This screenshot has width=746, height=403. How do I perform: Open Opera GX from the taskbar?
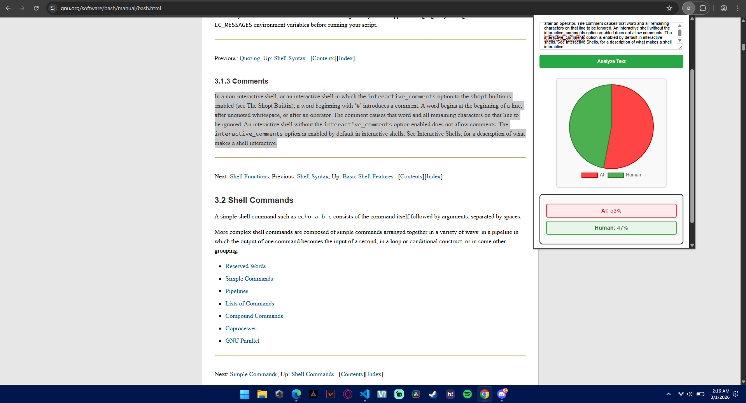[x=347, y=394]
